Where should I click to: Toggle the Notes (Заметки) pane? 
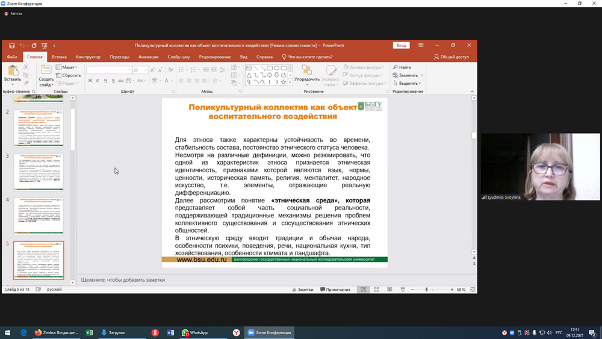coord(303,290)
